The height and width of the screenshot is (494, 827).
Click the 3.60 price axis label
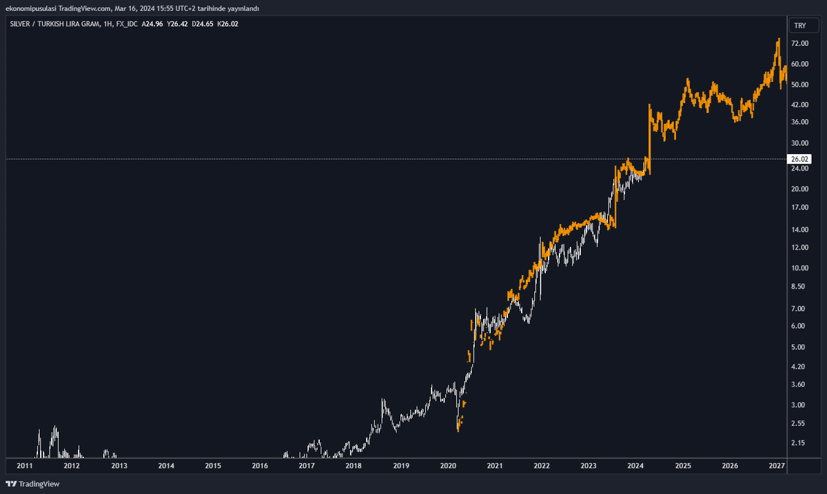tap(798, 384)
